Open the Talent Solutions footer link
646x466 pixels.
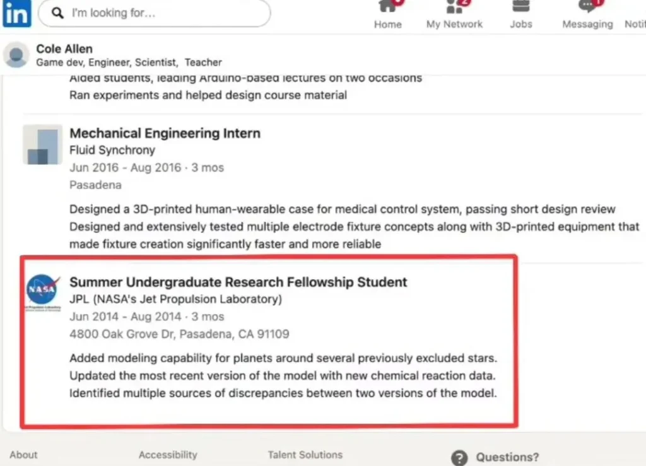pos(305,455)
